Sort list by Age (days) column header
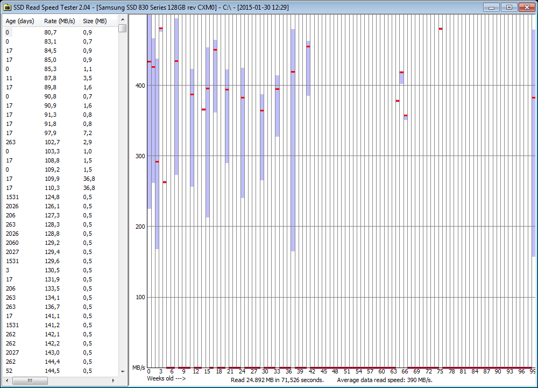 [x=22, y=21]
